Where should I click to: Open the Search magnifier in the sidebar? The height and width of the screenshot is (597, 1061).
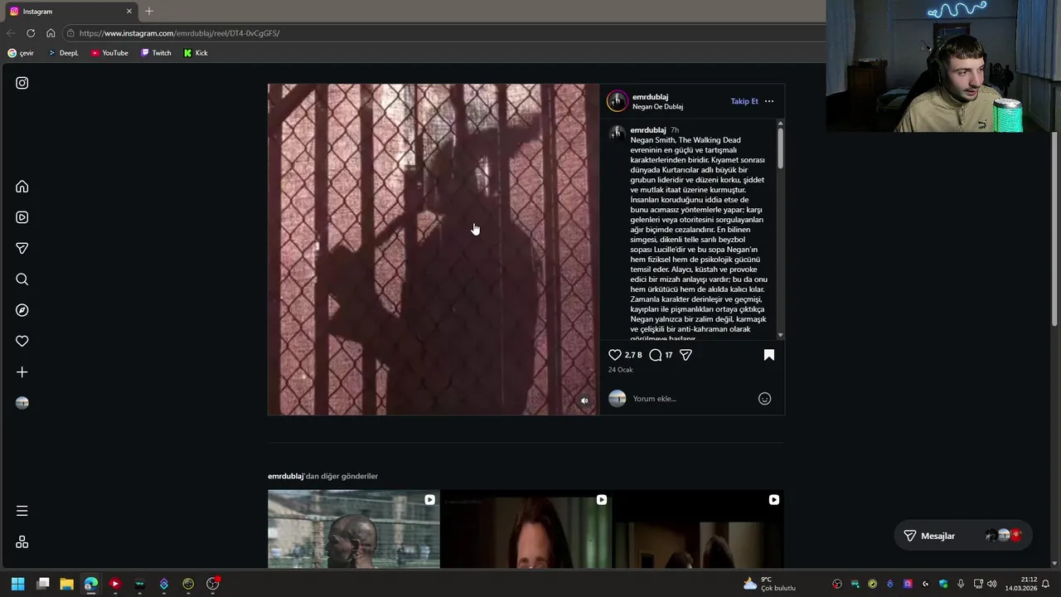pos(22,279)
